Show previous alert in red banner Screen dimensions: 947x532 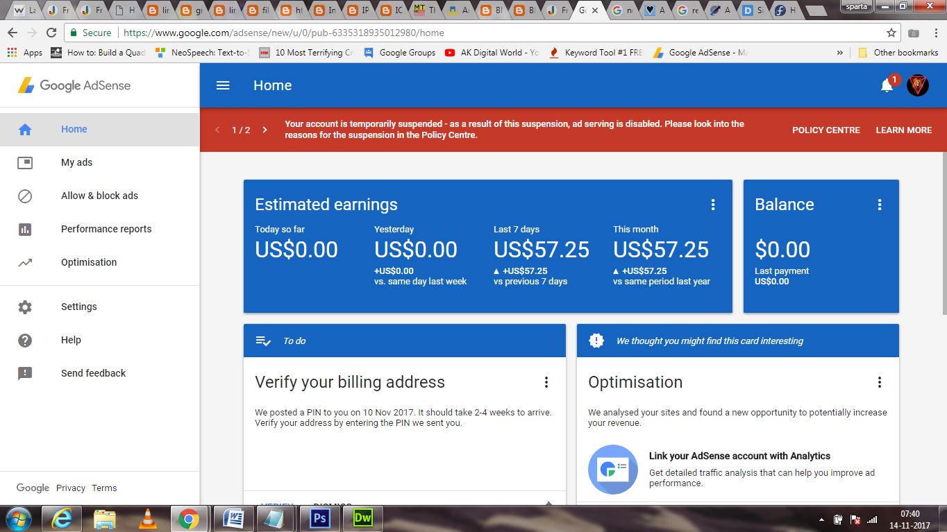[x=217, y=130]
